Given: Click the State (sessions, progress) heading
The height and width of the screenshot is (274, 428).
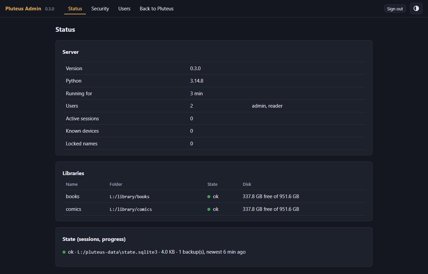Looking at the screenshot, I should [94, 239].
